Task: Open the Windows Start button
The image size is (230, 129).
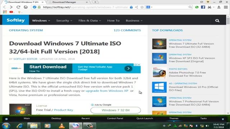Action: click(x=6, y=126)
